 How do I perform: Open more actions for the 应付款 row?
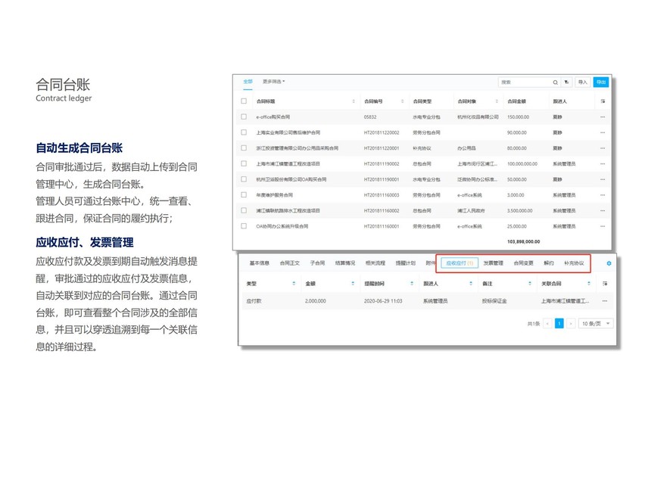(603, 301)
